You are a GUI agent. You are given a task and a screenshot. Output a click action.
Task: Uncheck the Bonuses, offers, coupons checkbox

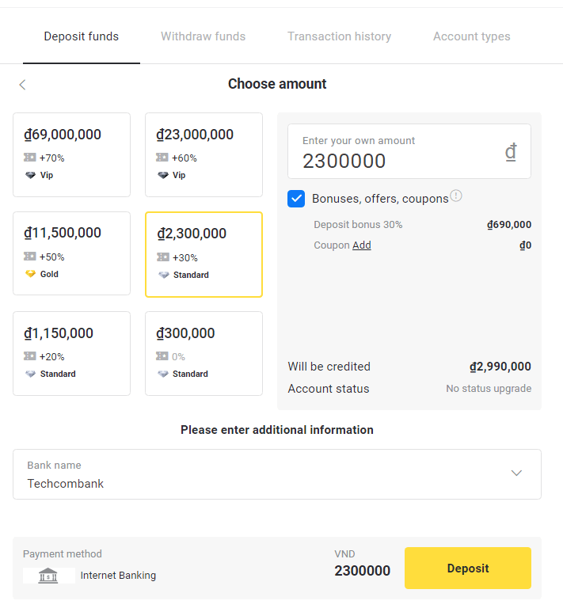tap(296, 199)
